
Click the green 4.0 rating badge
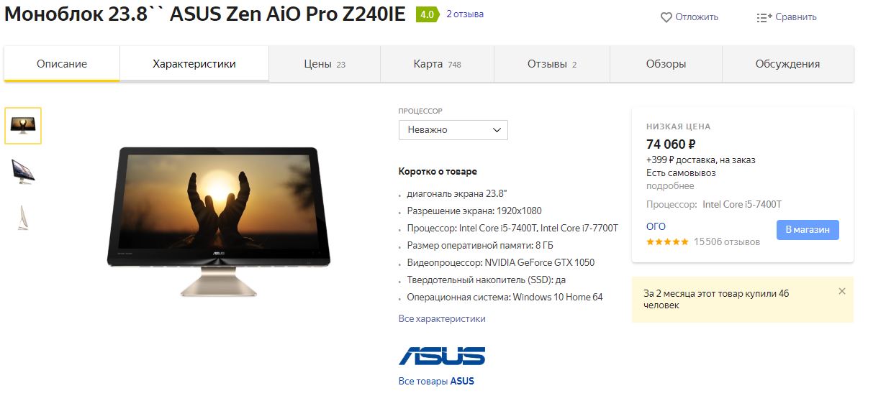tap(427, 14)
